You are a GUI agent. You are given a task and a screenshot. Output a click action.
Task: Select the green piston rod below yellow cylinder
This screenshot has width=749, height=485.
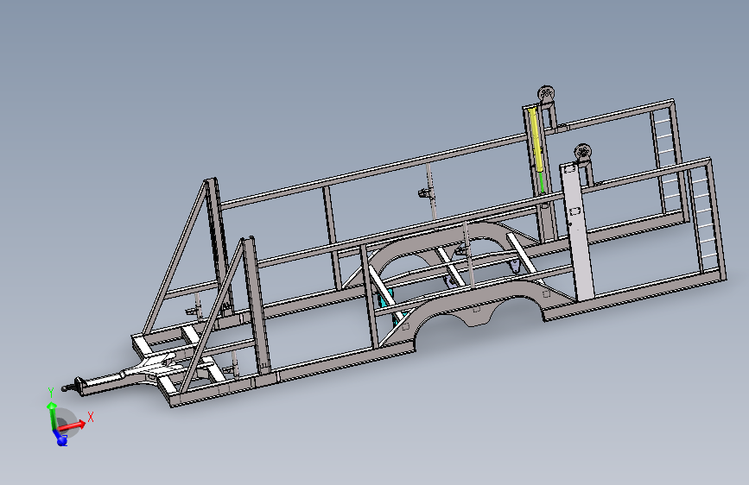point(542,182)
